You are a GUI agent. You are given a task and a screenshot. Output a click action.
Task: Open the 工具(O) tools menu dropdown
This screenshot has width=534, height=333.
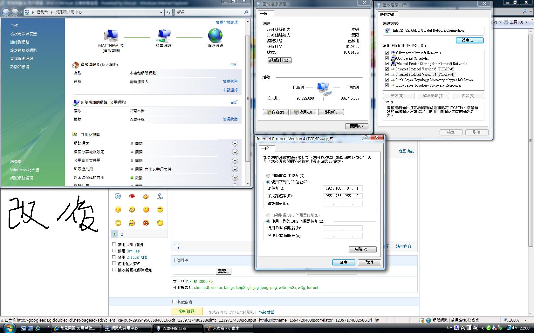tap(526, 22)
